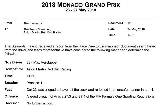The width and height of the screenshot is (162, 108).
Task: Click the Decision label
Action: point(12,103)
